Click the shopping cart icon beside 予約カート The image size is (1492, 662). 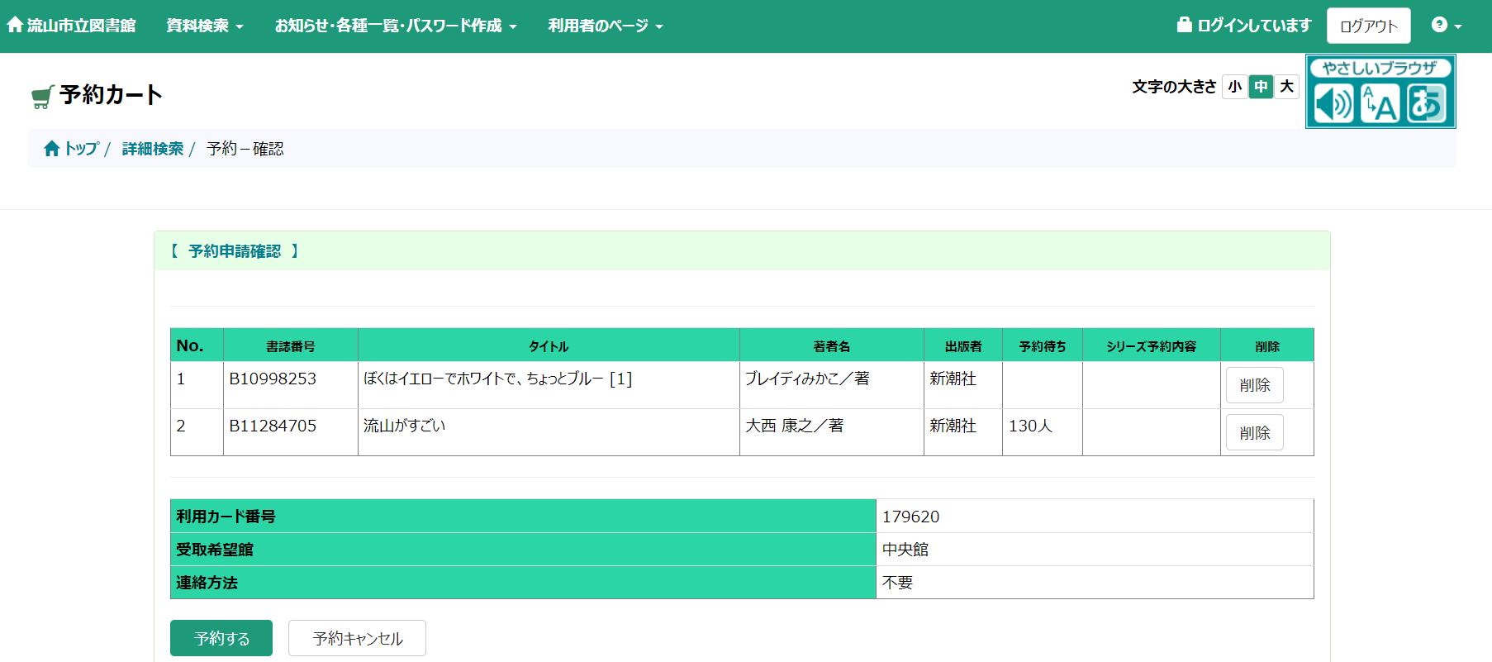click(42, 97)
